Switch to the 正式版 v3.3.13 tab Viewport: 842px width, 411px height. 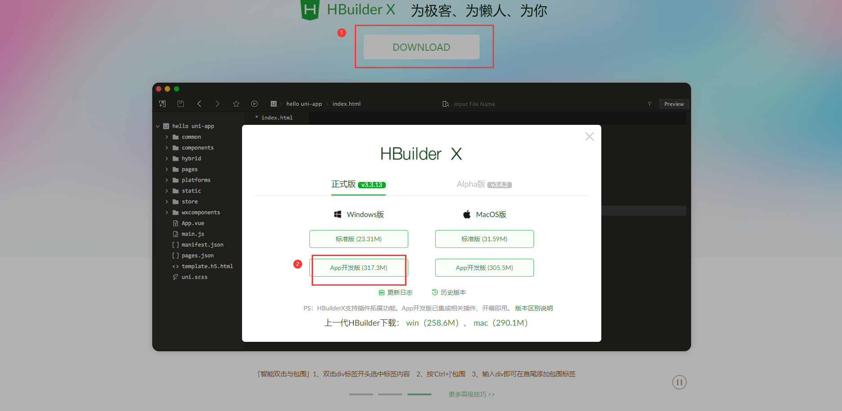(358, 185)
